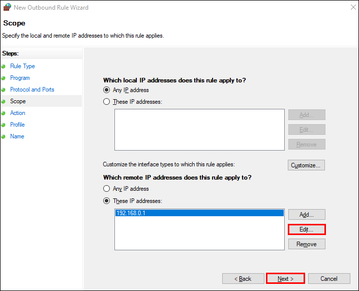
Task: Click the green bullet next to Program
Action: 4,78
